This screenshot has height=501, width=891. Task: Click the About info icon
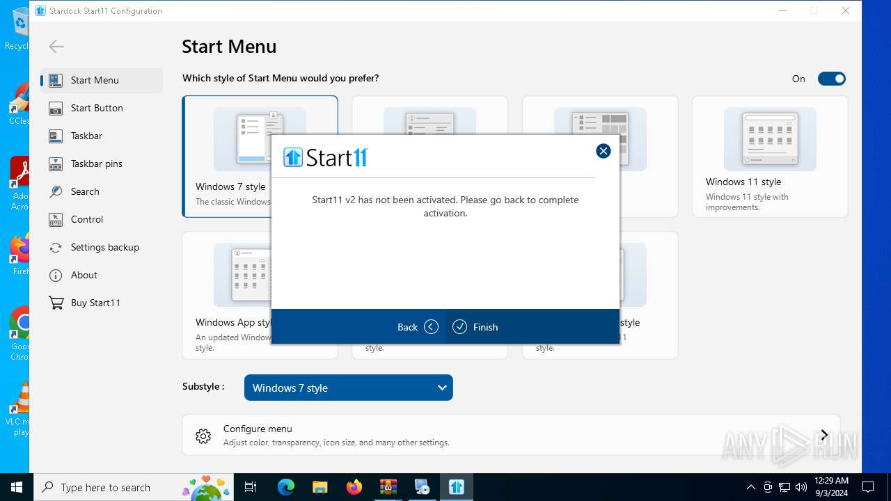[56, 275]
